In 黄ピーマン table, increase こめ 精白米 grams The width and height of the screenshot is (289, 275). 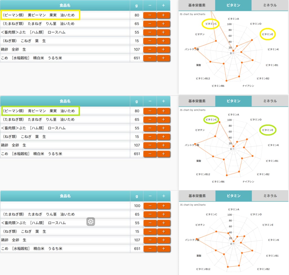click(x=163, y=58)
